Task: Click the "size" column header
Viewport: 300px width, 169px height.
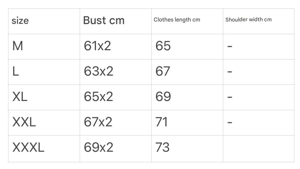Action: point(20,21)
